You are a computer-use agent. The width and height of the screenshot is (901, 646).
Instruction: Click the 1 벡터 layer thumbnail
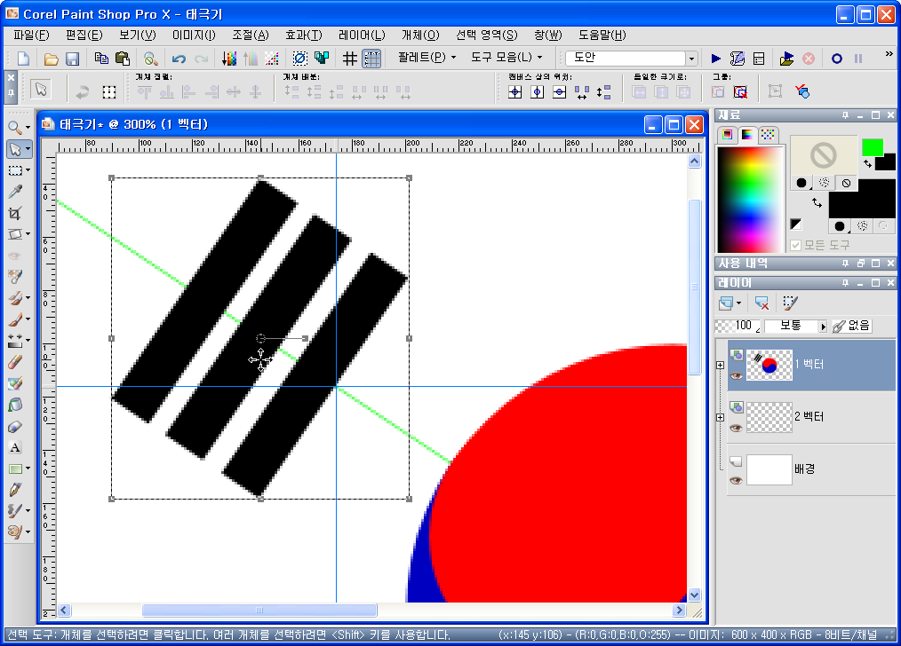[769, 365]
